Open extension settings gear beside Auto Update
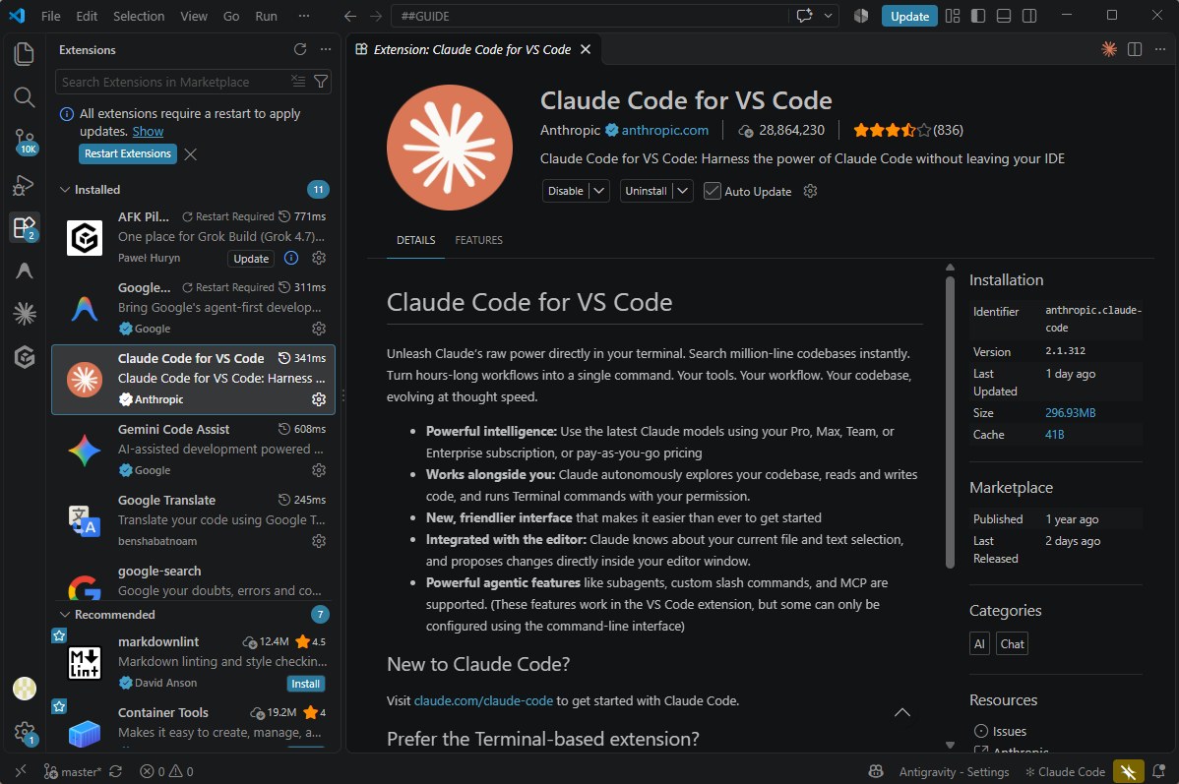Viewport: 1179px width, 784px height. tap(810, 191)
